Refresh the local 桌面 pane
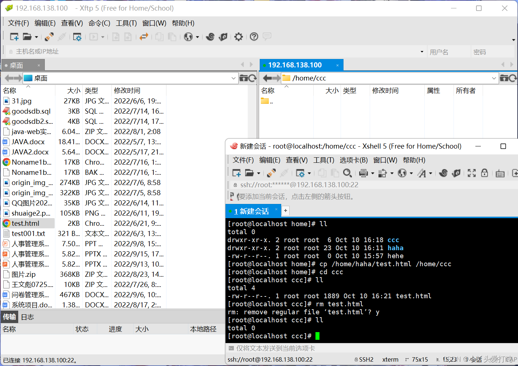This screenshot has width=518, height=366. pos(252,78)
